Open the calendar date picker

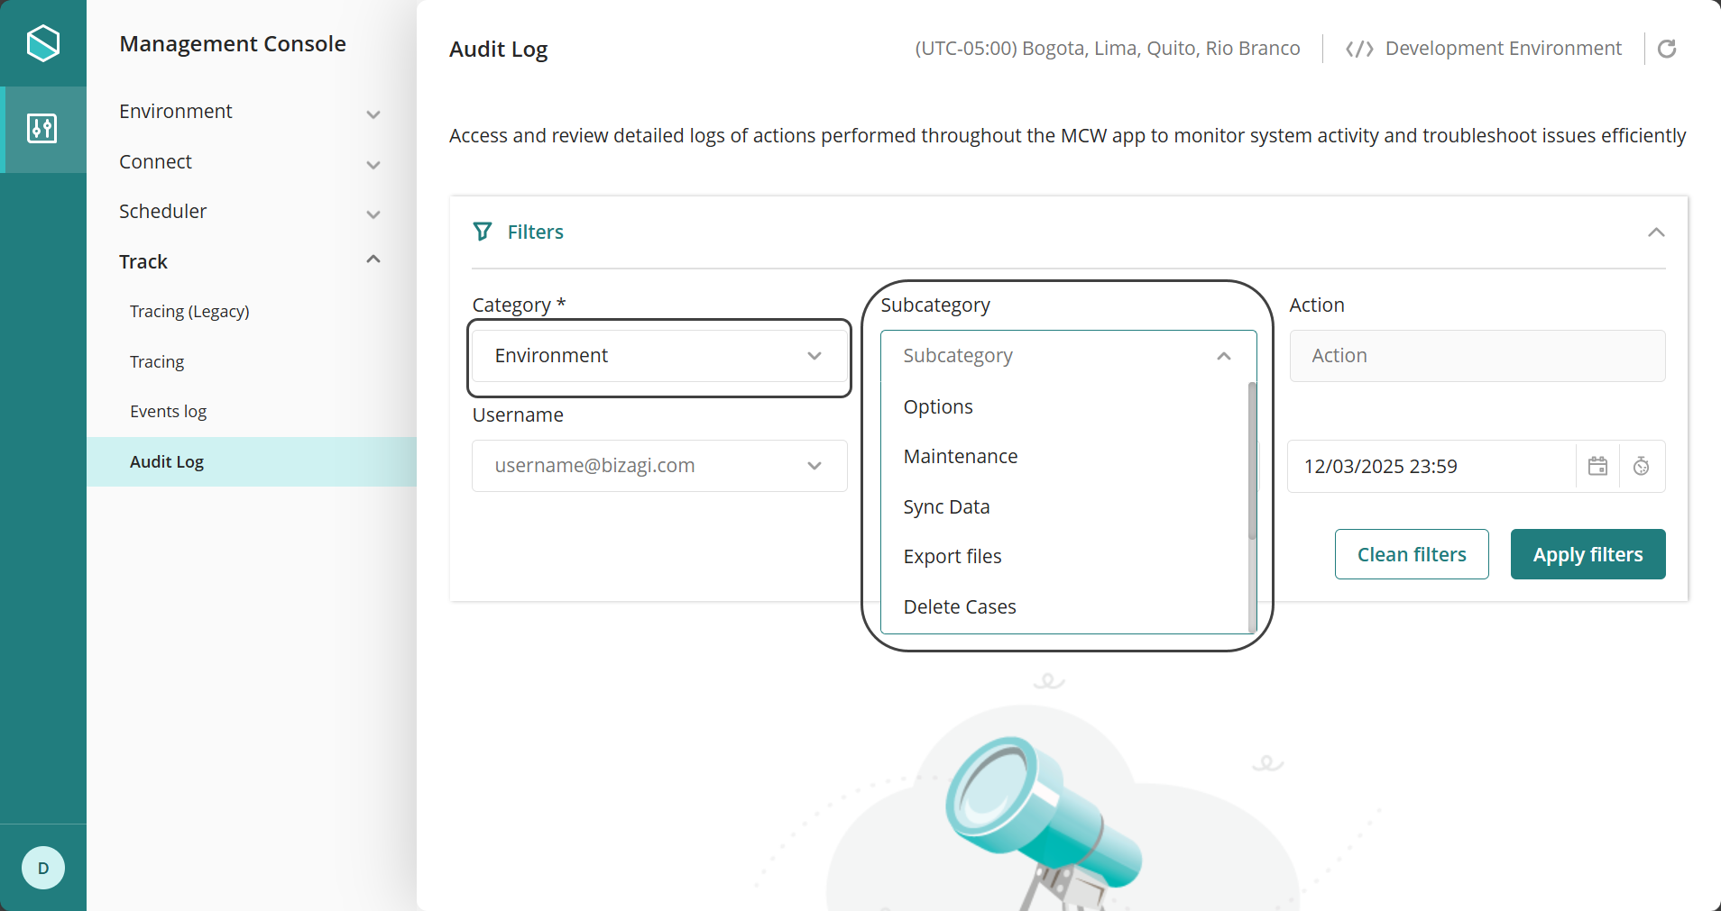point(1597,466)
